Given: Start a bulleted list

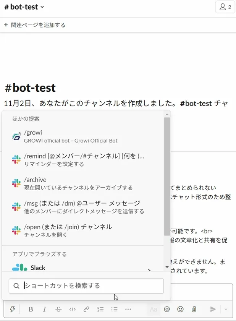Looking at the screenshot, I should pyautogui.click(x=114, y=309).
